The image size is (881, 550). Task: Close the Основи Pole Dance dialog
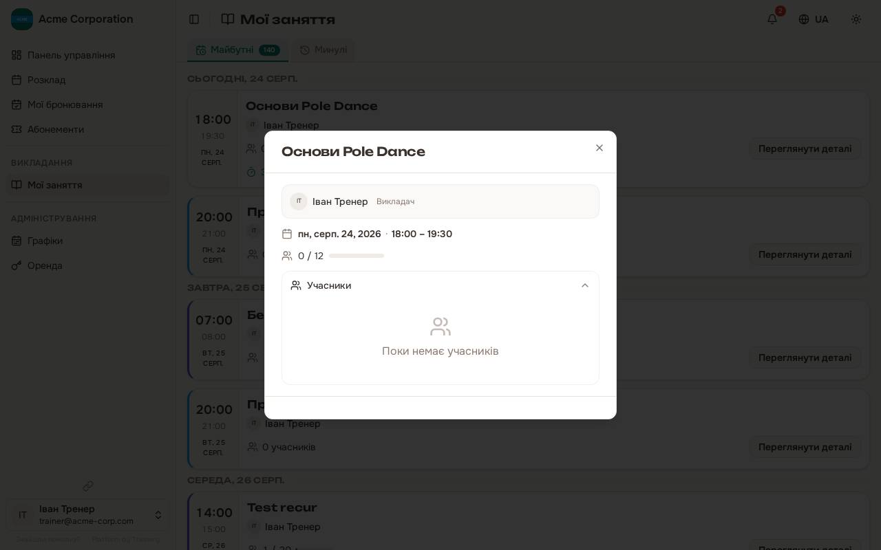[x=599, y=148]
